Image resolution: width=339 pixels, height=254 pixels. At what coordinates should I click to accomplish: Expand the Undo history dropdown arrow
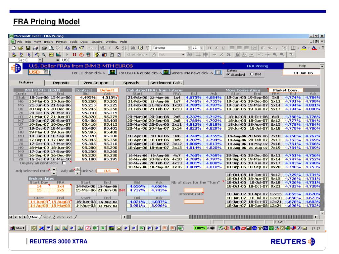point(96,48)
